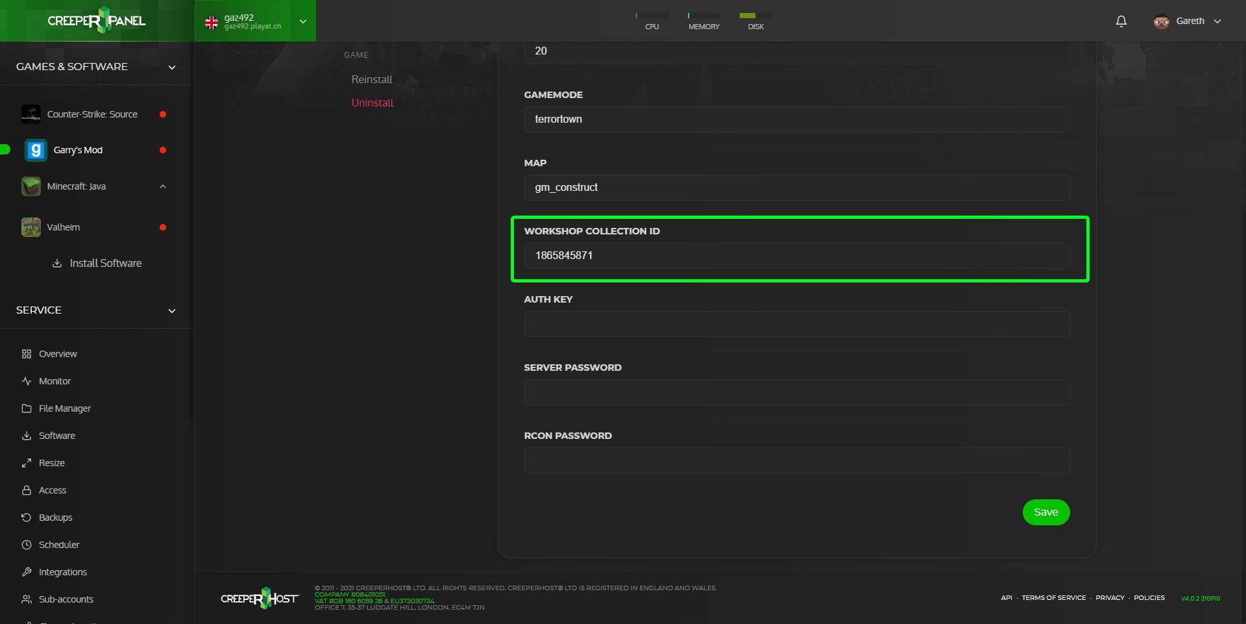Collapse the Minecraft: Java entry chevron
The image size is (1246, 624).
pyautogui.click(x=163, y=186)
